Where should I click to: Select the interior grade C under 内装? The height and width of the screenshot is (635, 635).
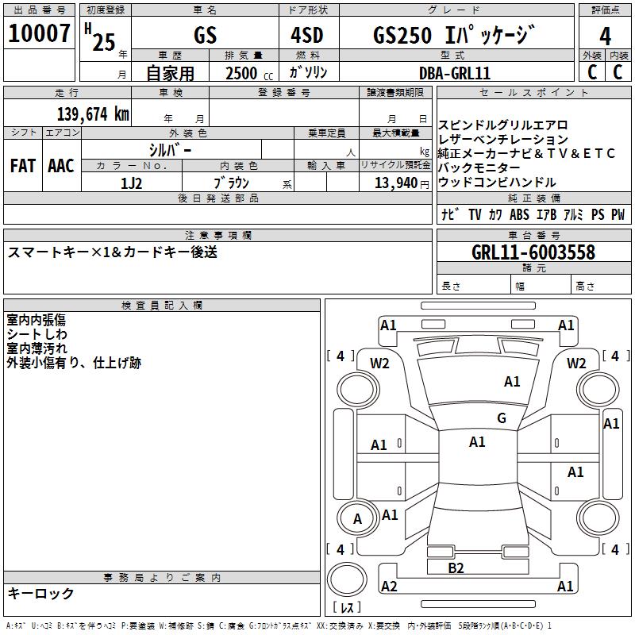point(618,72)
